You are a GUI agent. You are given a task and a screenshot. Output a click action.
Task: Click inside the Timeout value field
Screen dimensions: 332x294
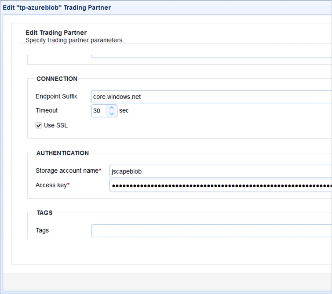[99, 111]
